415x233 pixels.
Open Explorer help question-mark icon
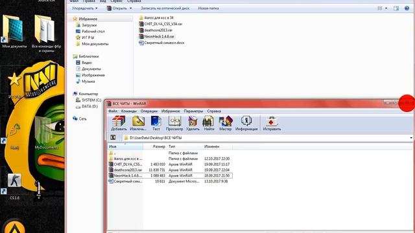pyautogui.click(x=407, y=8)
